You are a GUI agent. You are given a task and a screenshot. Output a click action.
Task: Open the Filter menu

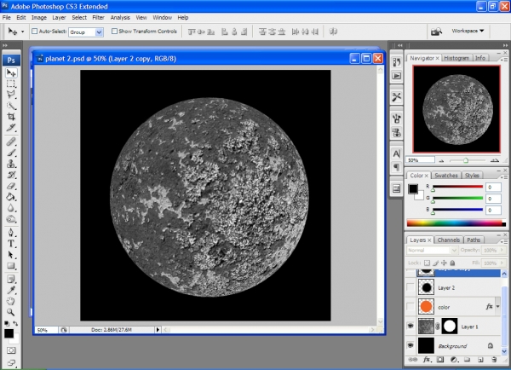tap(98, 18)
